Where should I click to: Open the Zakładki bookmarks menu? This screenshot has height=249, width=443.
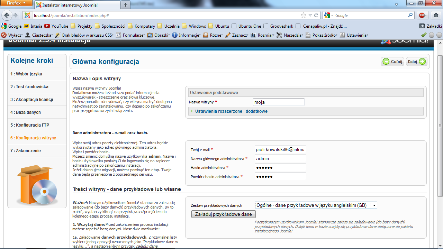click(431, 26)
